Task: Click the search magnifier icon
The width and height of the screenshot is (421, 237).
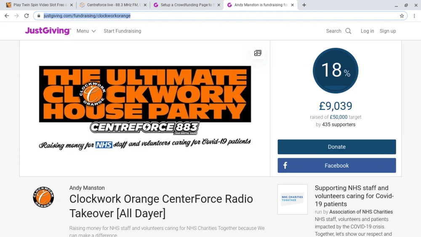Action: [348, 31]
